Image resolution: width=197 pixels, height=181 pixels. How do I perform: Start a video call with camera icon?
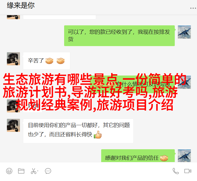[188, 171]
